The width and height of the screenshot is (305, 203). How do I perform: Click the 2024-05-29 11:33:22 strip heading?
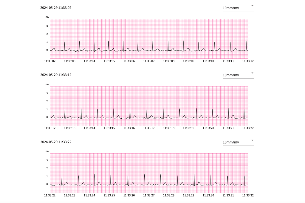[x=56, y=142]
